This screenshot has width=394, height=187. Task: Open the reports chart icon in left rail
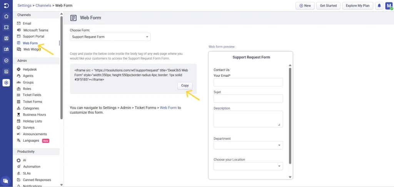pos(6,71)
